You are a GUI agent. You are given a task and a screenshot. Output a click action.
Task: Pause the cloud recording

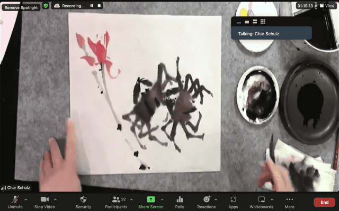coord(92,6)
